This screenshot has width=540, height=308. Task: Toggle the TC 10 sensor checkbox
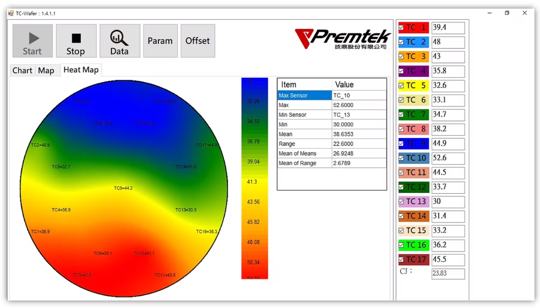pos(401,158)
